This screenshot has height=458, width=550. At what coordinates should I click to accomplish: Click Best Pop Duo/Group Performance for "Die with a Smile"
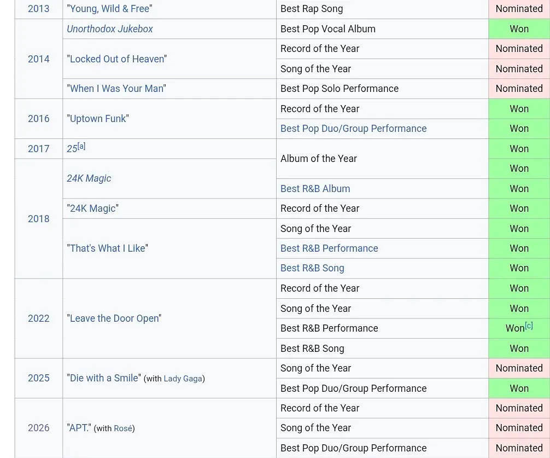click(382, 388)
